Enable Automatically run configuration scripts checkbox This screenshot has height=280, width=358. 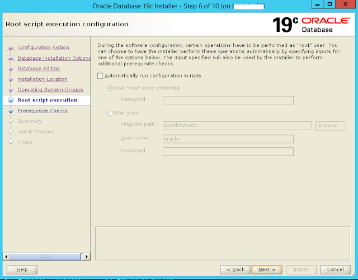click(100, 75)
